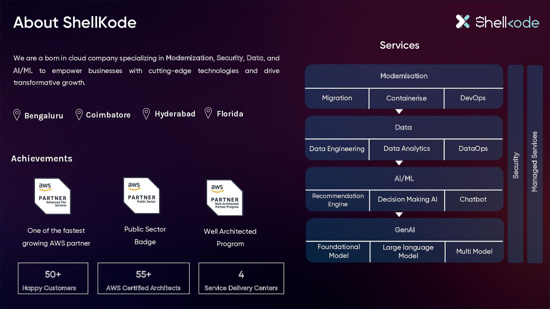Select the DevOps service cell
Image resolution: width=550 pixels, height=309 pixels.
pos(474,98)
